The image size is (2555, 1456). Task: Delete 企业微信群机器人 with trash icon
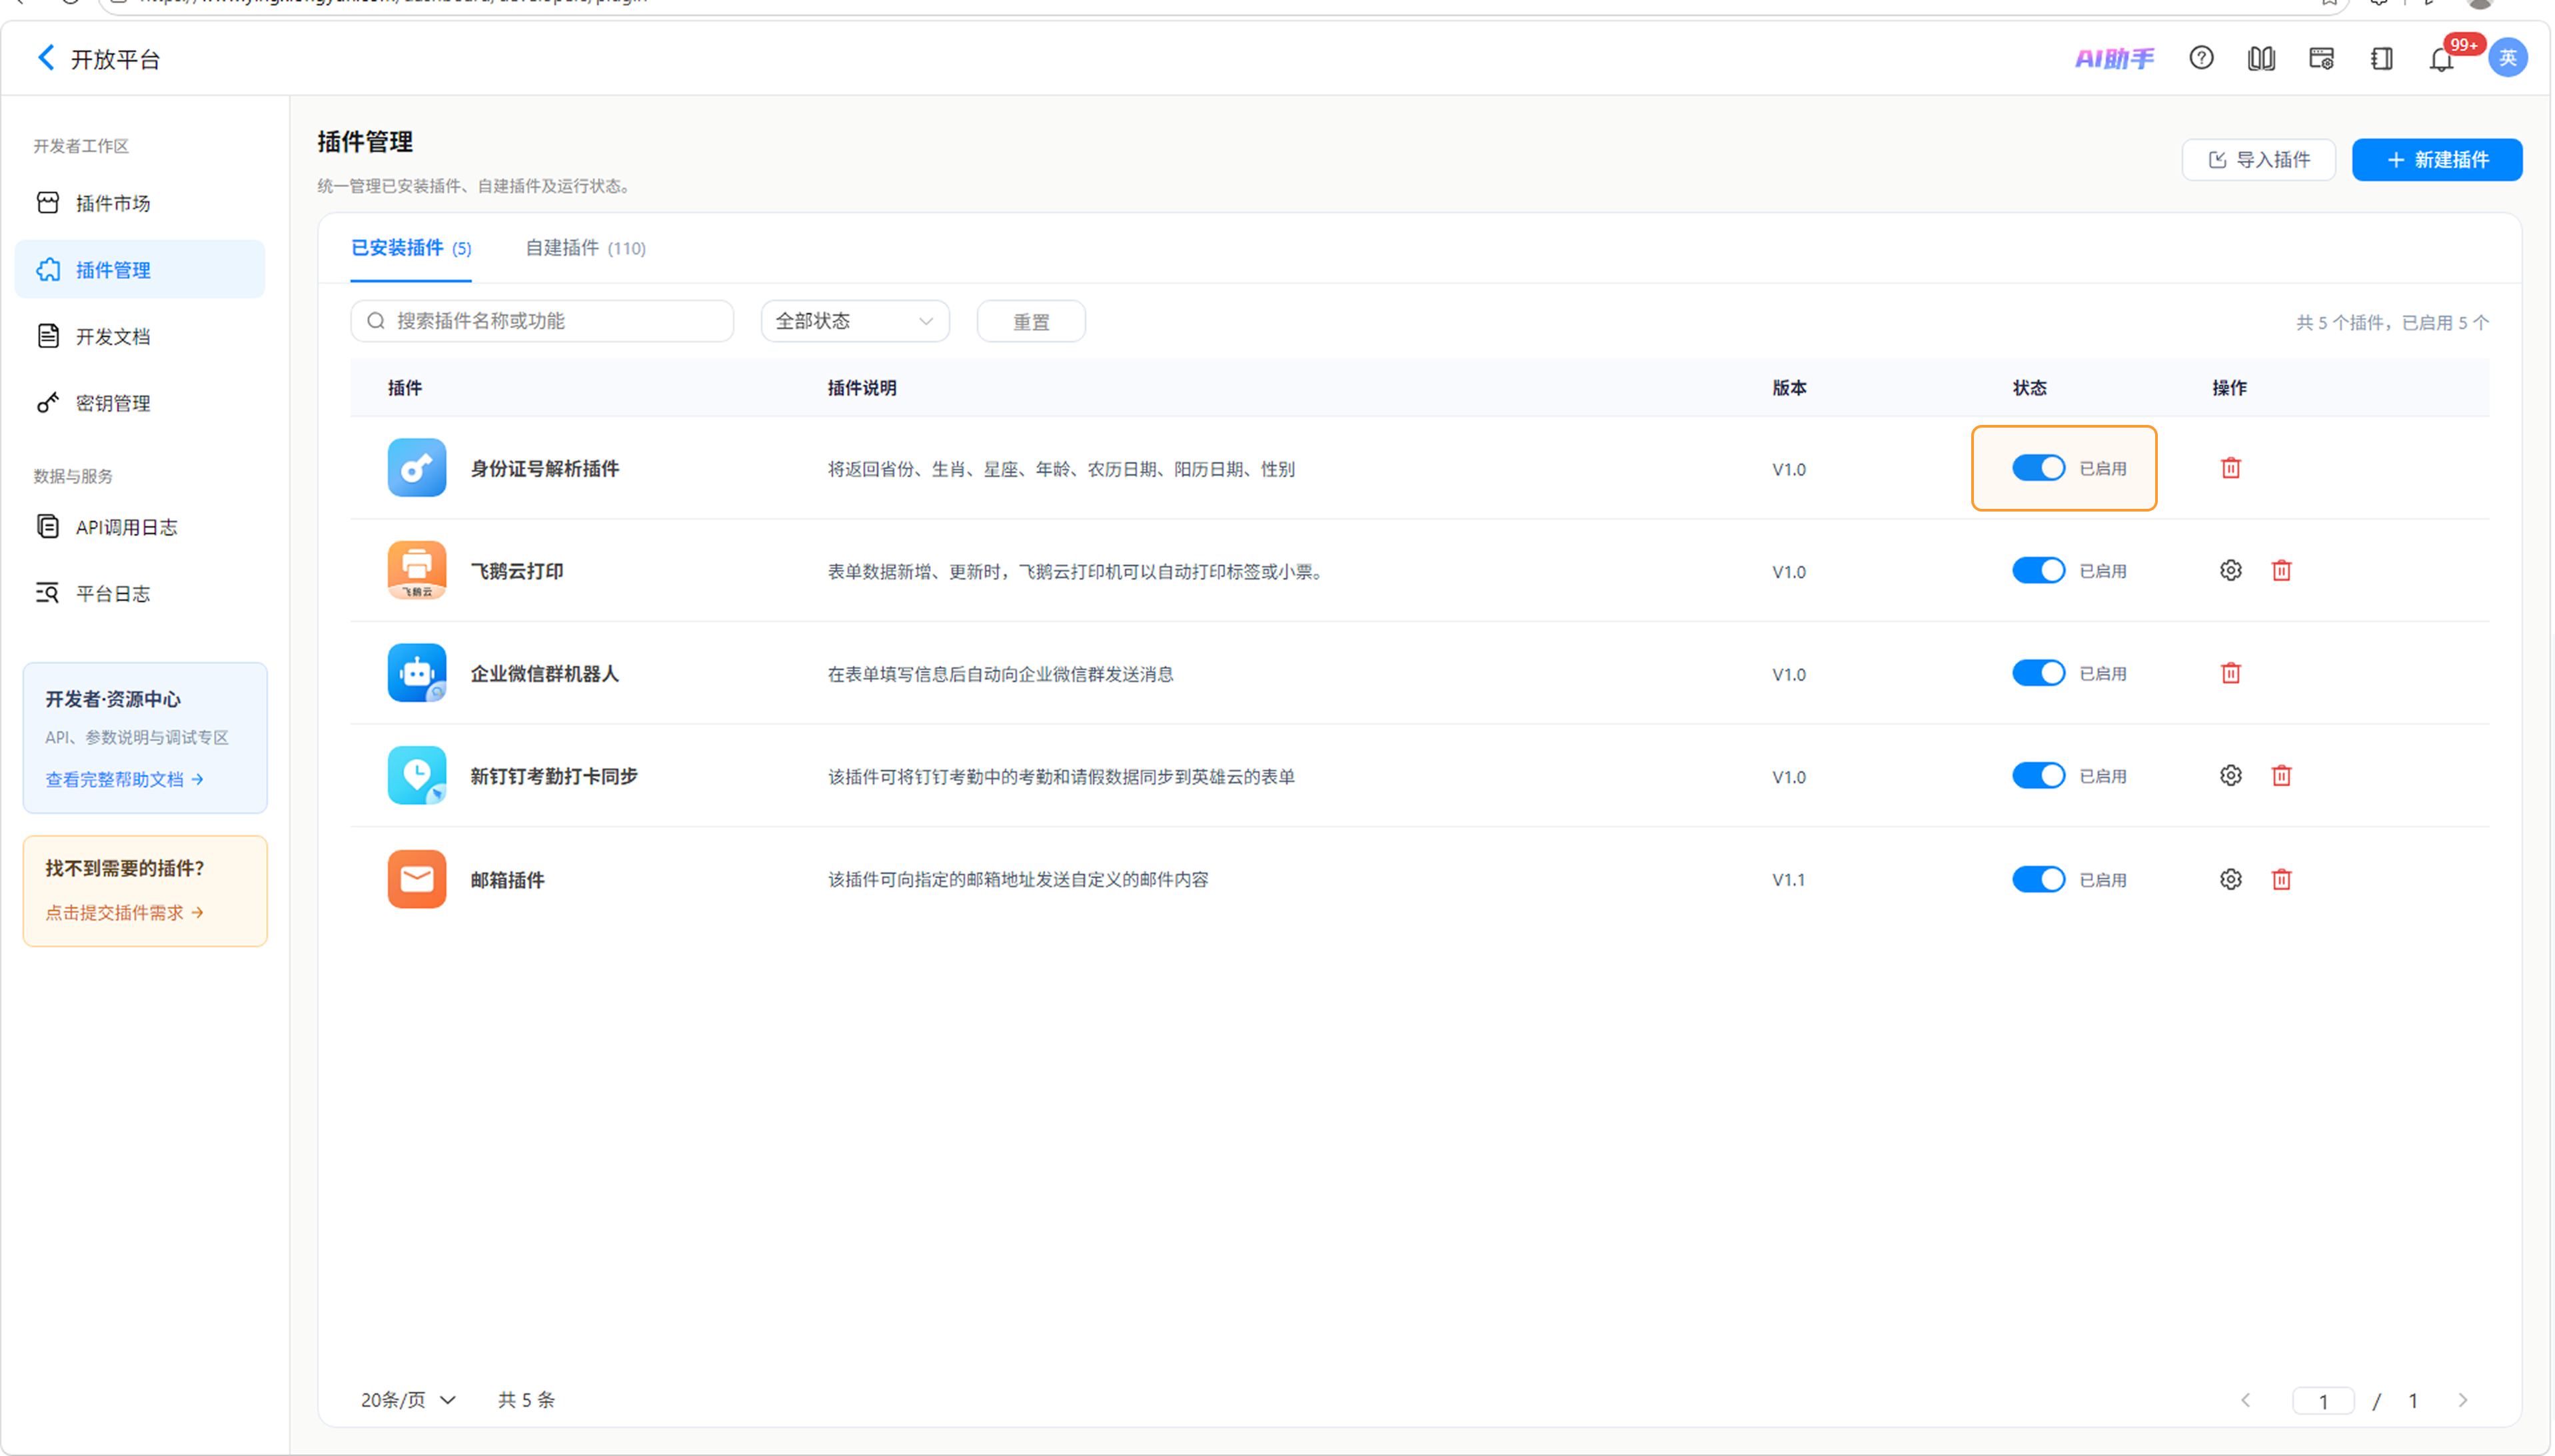(2230, 673)
